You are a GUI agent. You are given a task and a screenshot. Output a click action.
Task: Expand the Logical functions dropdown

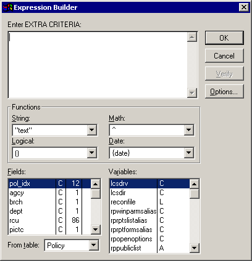(x=92, y=153)
